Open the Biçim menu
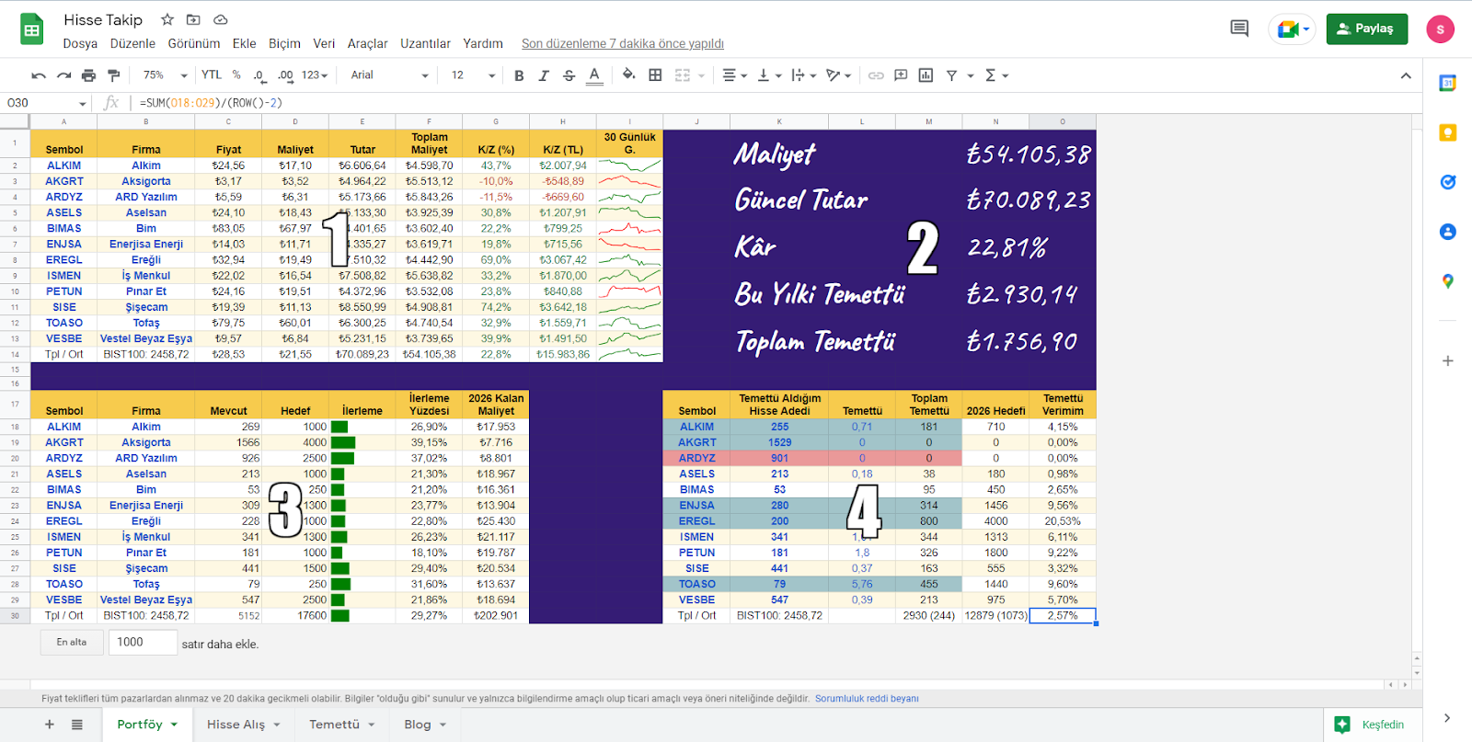This screenshot has height=742, width=1472. tap(284, 43)
